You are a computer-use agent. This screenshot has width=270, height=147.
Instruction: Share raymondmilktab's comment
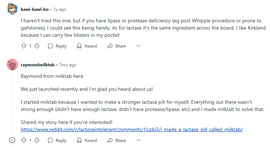[x=116, y=140]
